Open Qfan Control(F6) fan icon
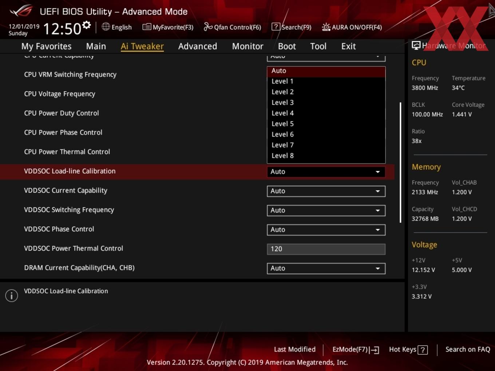Viewport: 495px width, 371px height. click(208, 27)
